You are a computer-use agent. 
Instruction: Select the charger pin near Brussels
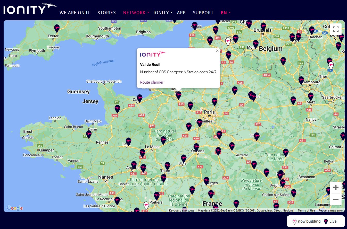click(x=263, y=26)
